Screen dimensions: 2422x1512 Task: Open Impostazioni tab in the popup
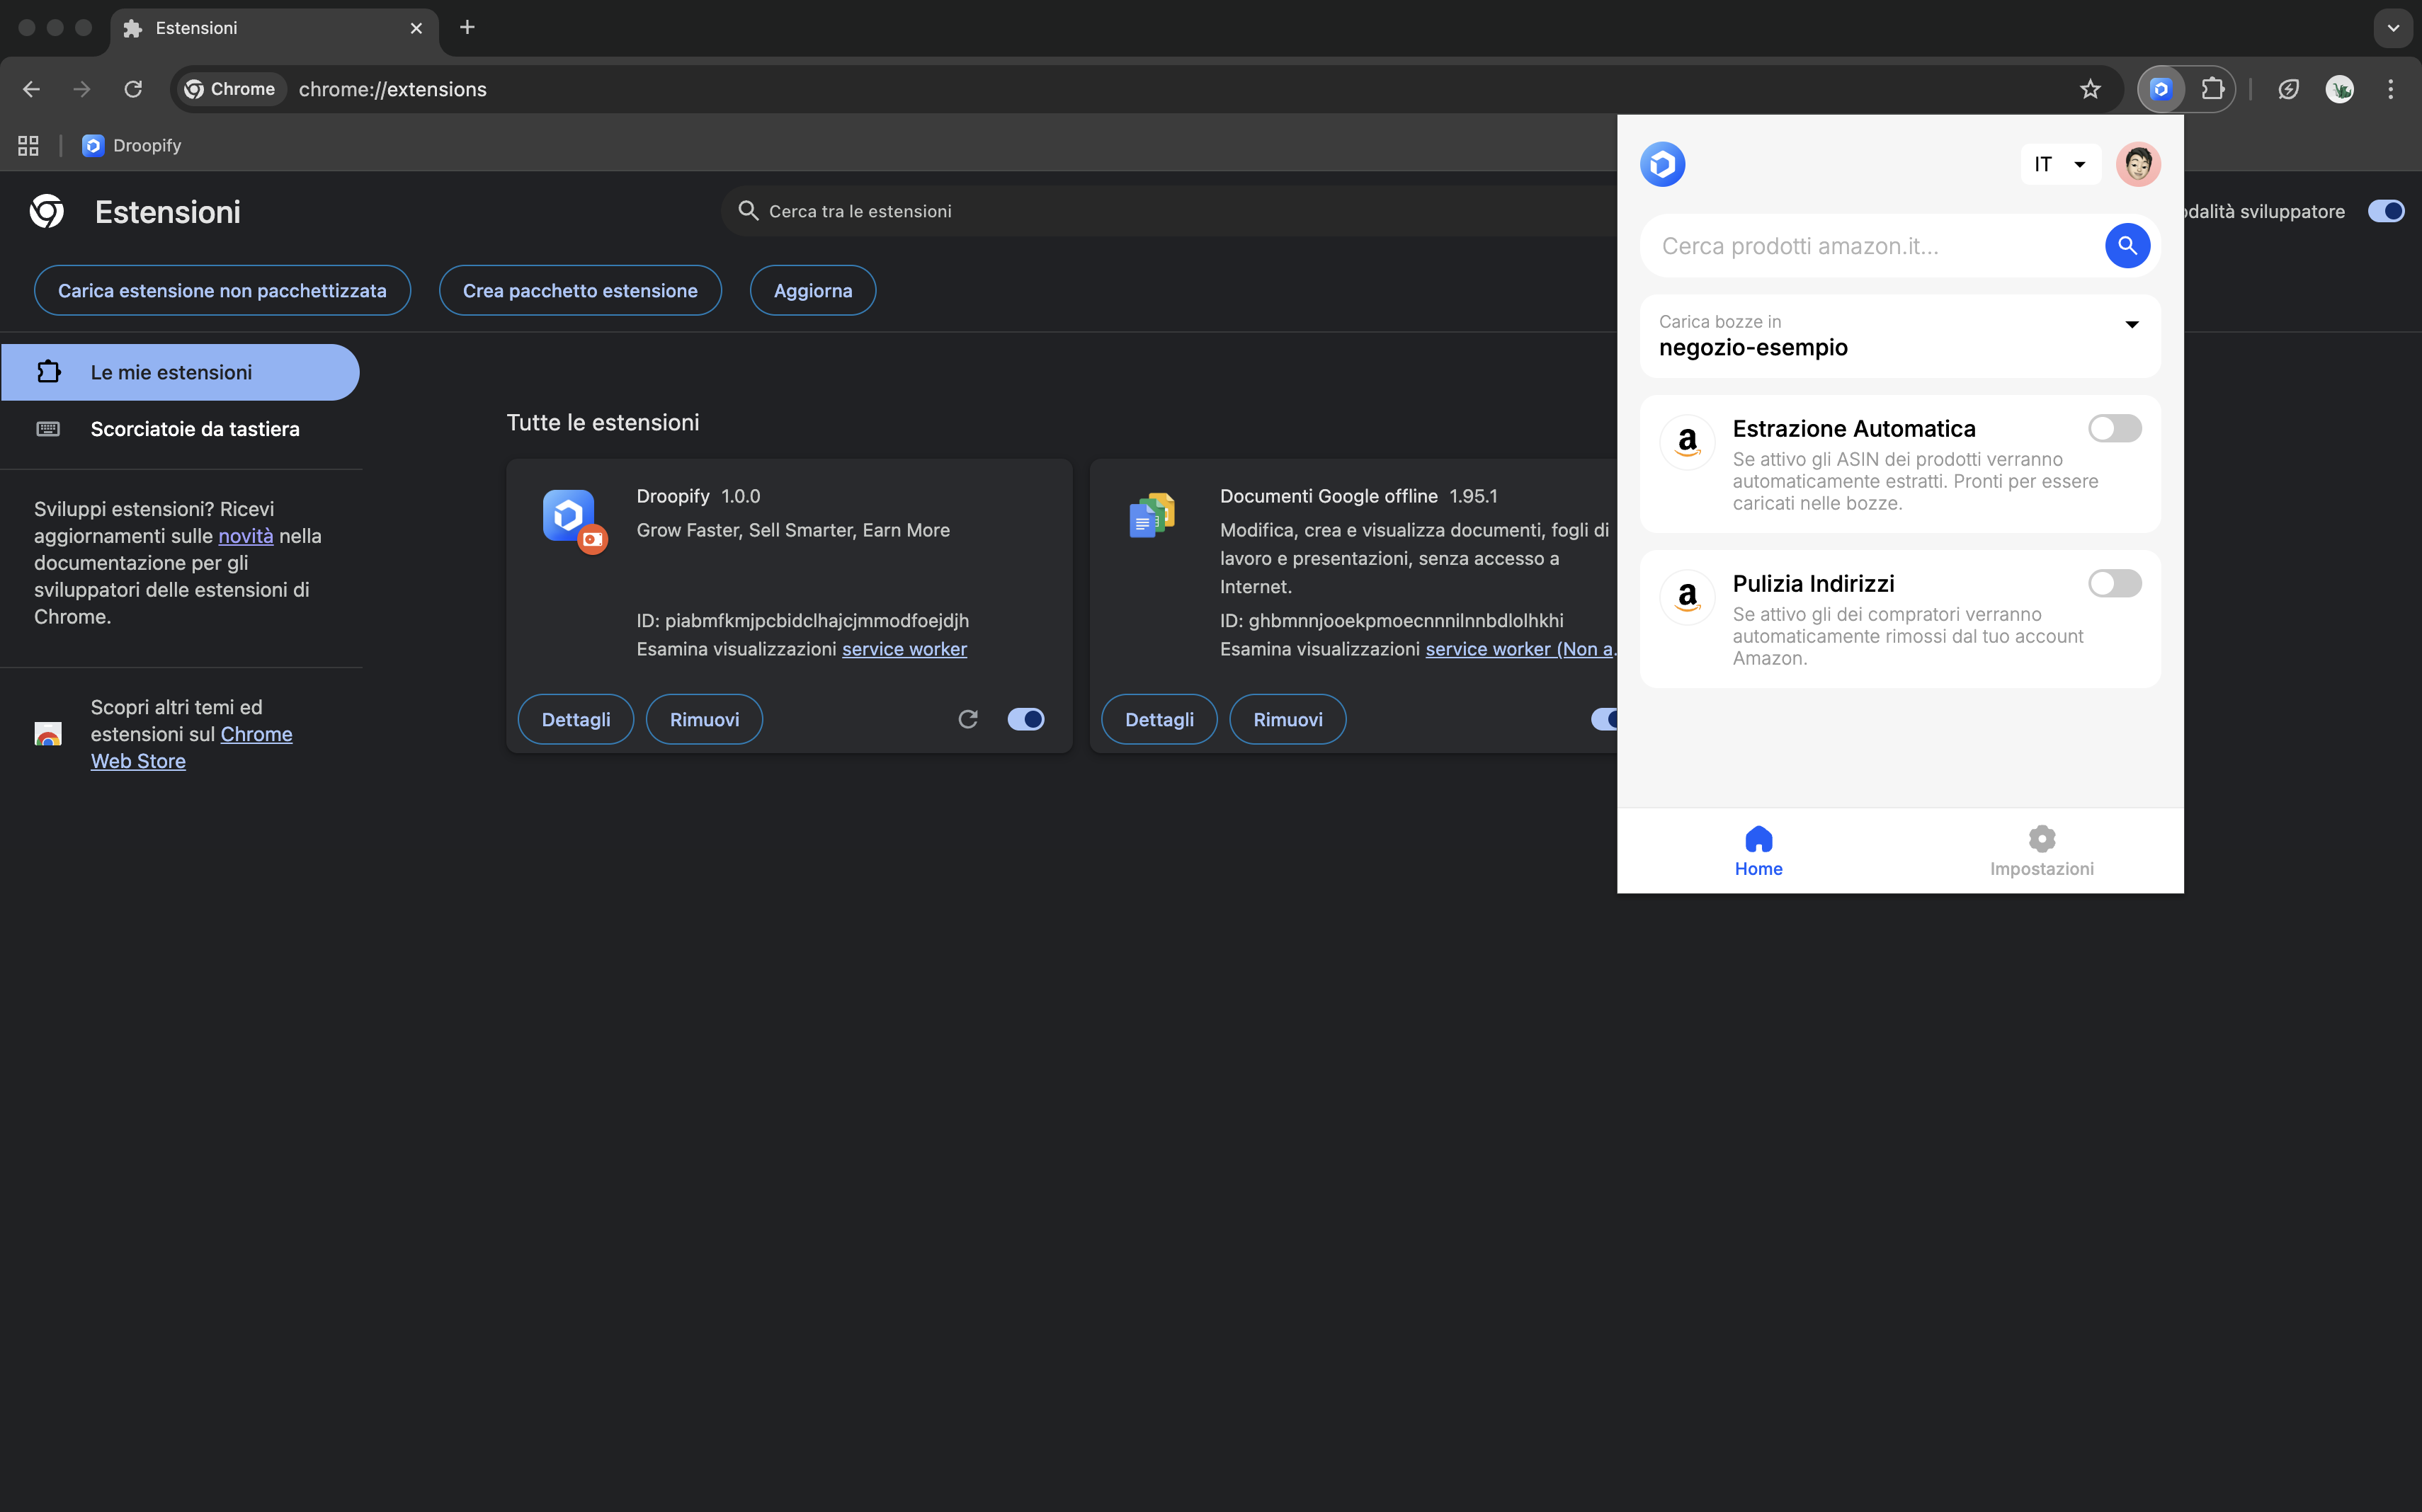(x=2041, y=852)
